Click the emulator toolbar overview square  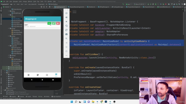pos(67,51)
